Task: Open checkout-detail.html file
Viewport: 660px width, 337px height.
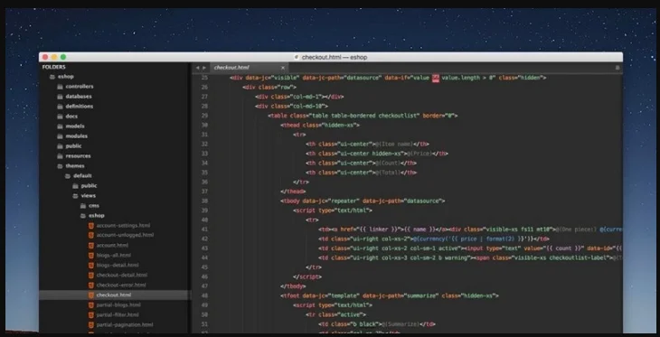Action: coord(122,276)
